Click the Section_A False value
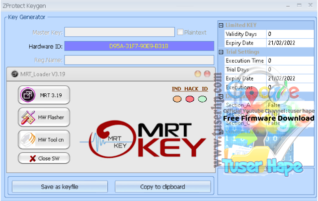The width and height of the screenshot is (318, 201). pos(290,105)
